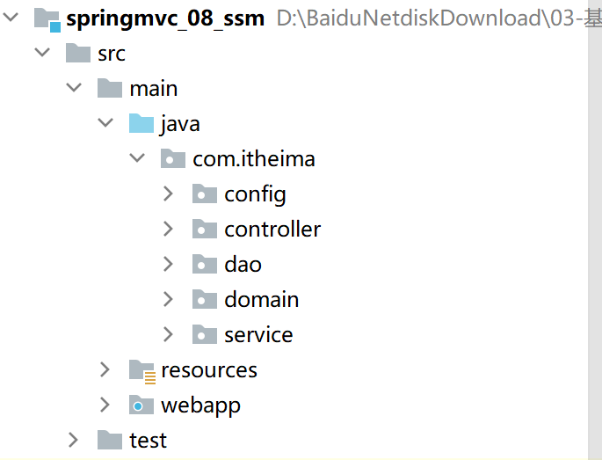Viewport: 602px width, 460px height.
Task: Expand the service package arrow
Action: coord(169,335)
